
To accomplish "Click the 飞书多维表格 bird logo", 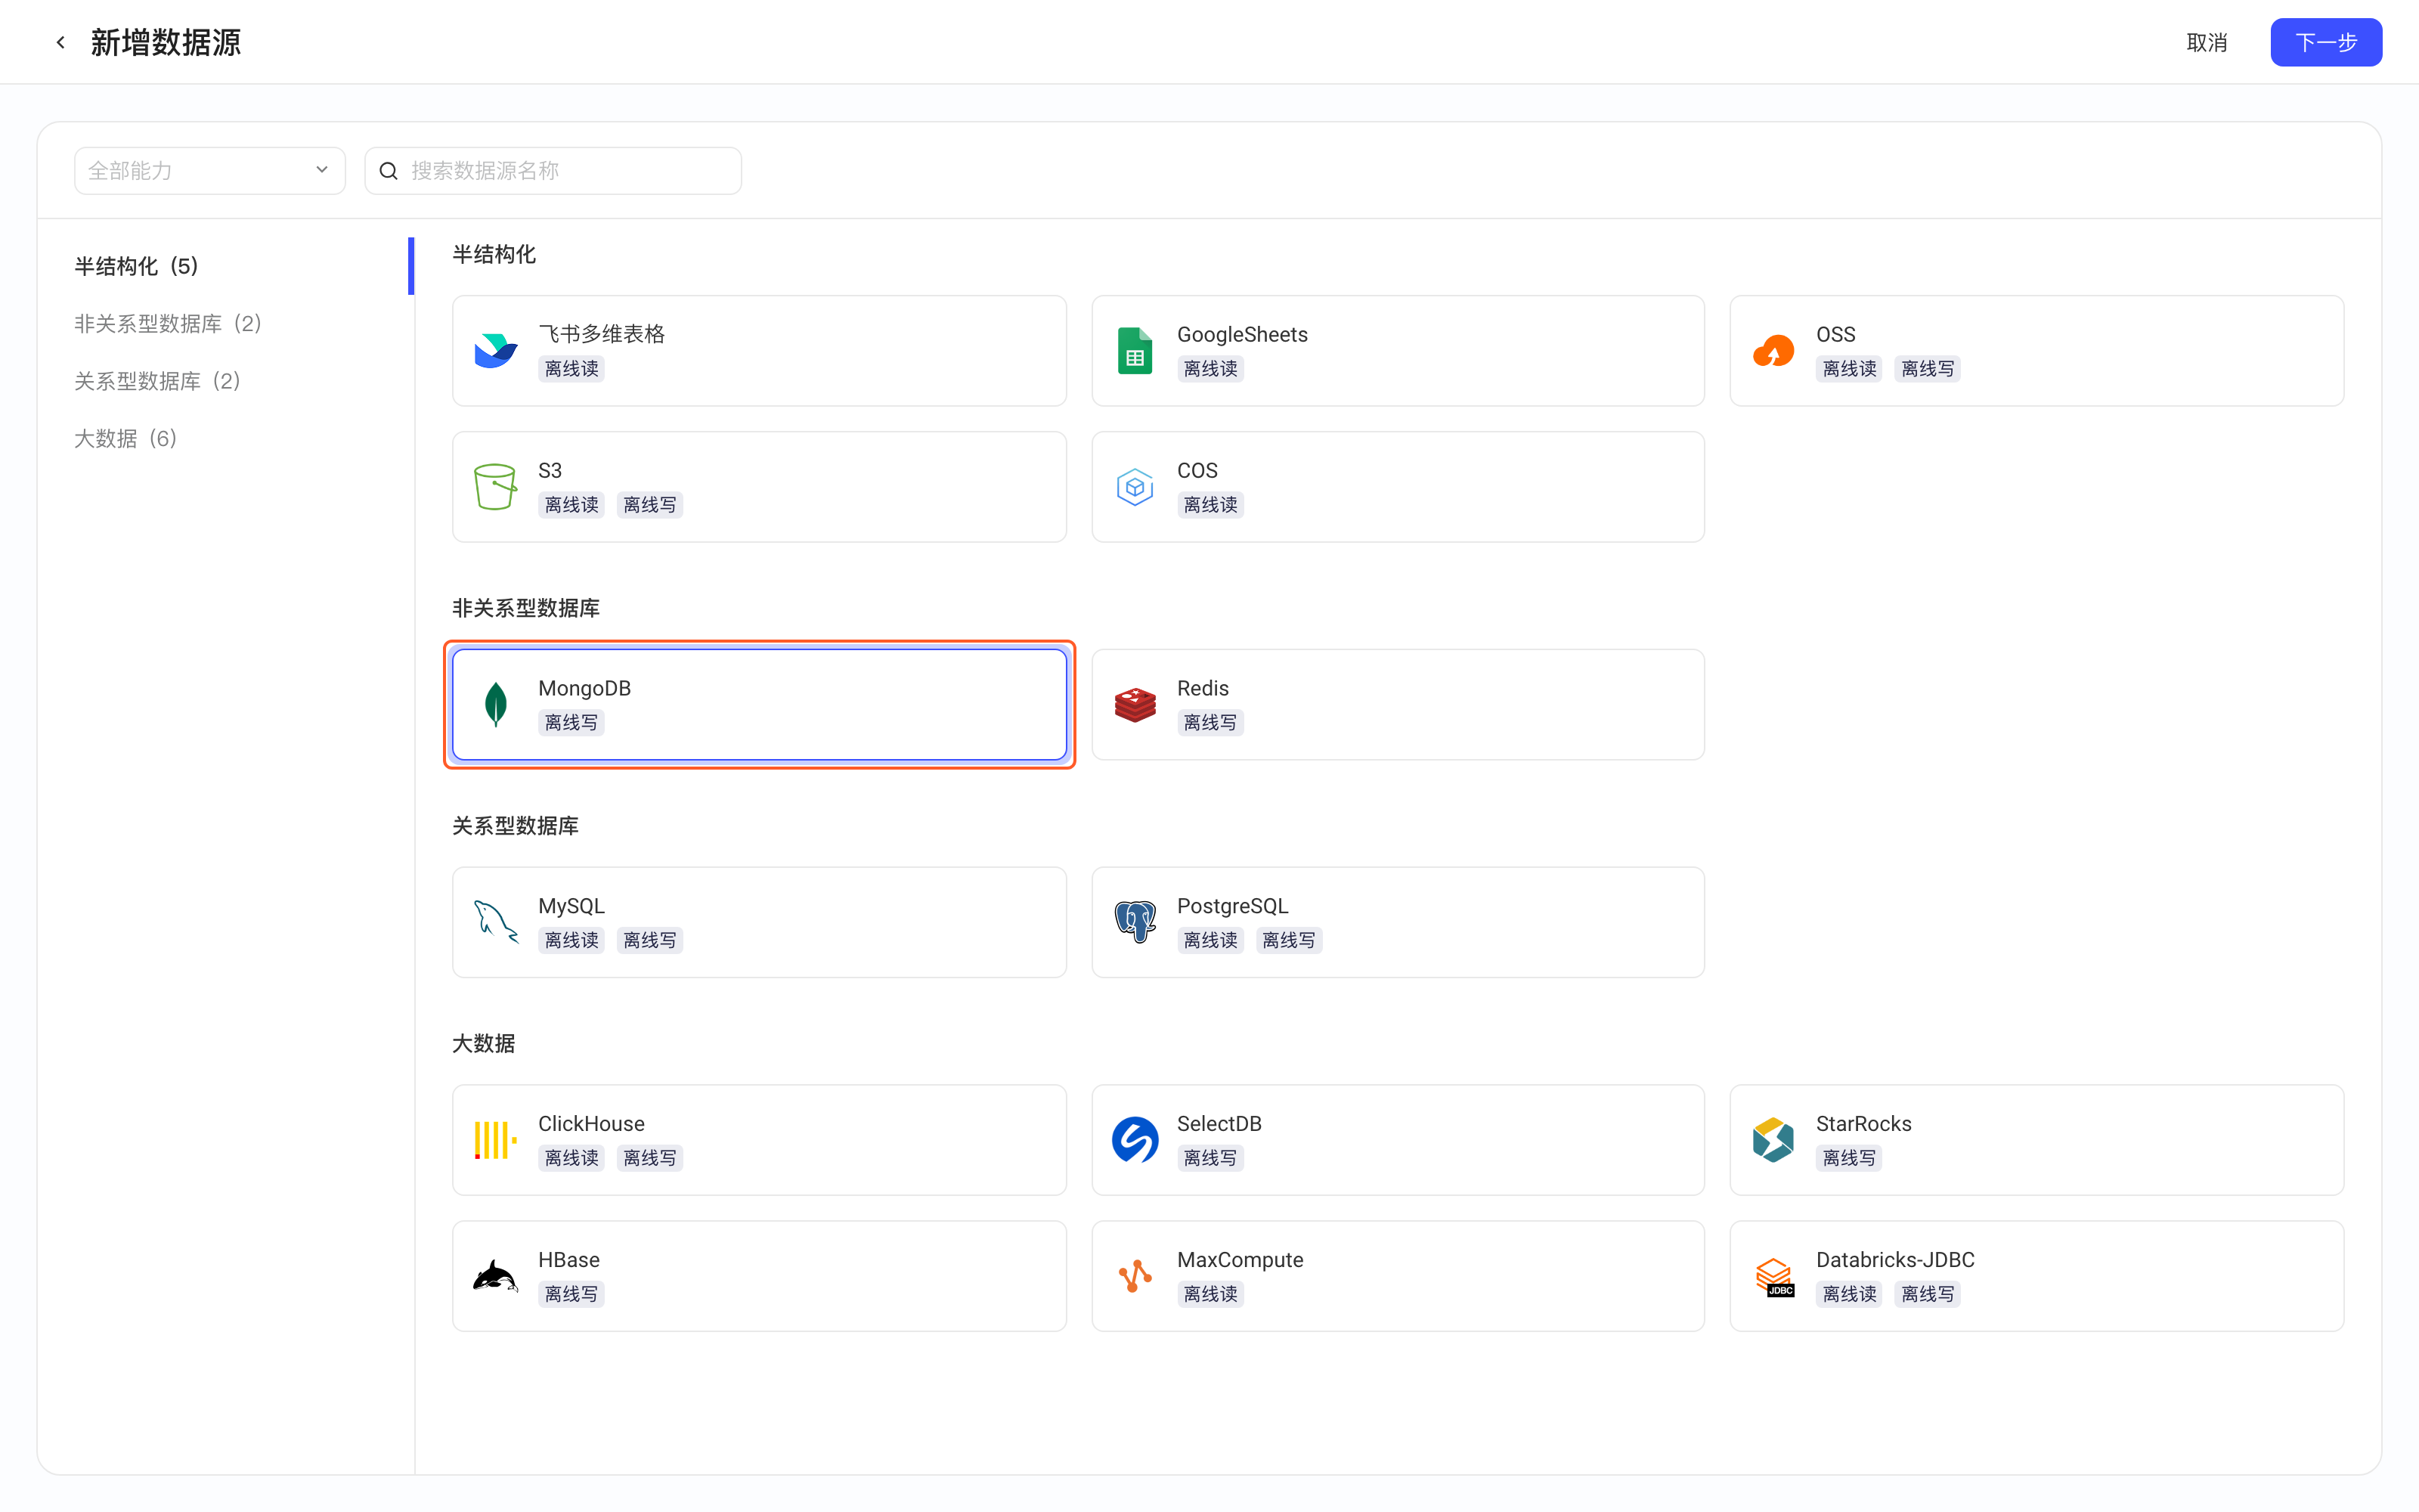I will (x=495, y=351).
